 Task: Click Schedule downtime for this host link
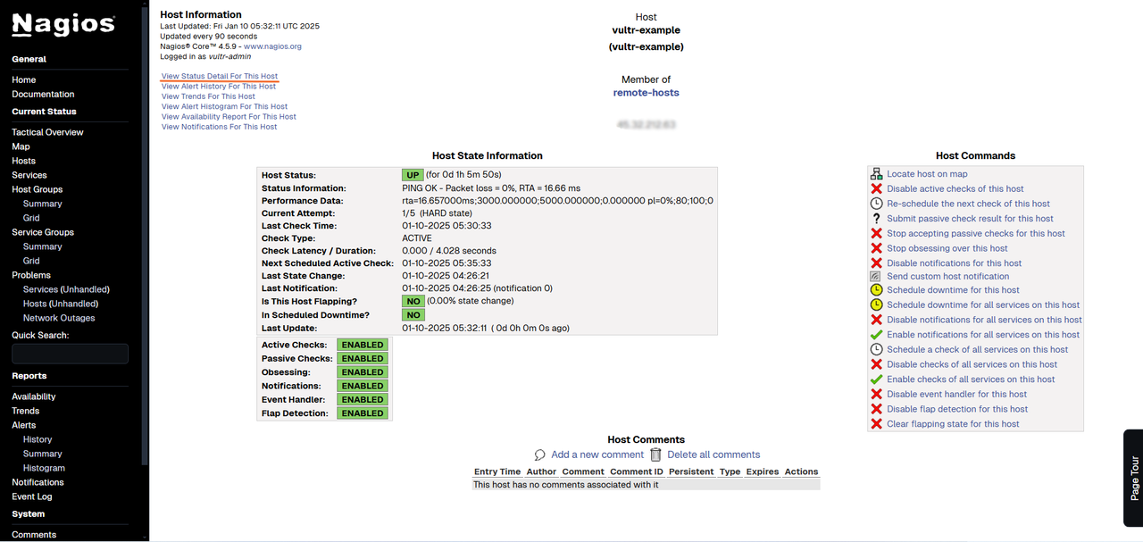tap(953, 290)
